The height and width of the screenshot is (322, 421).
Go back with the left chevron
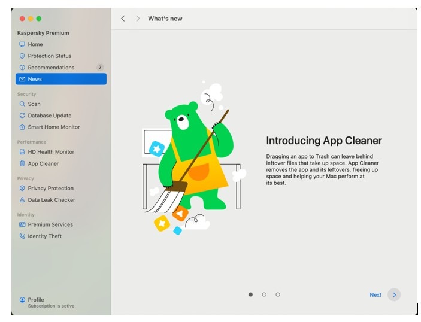click(x=123, y=18)
